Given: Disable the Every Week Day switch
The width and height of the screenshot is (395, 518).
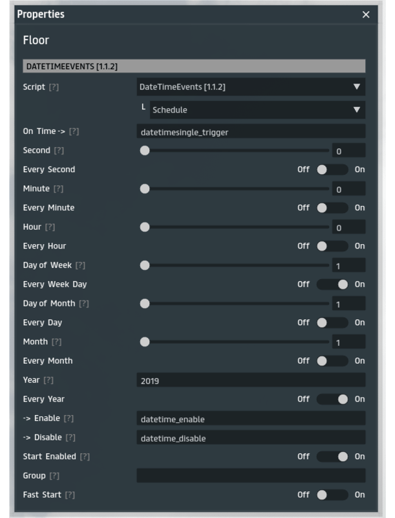Looking at the screenshot, I should point(332,284).
